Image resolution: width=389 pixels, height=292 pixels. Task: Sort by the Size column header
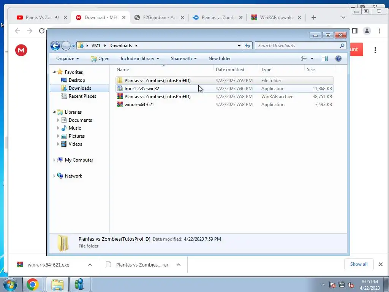pos(319,70)
